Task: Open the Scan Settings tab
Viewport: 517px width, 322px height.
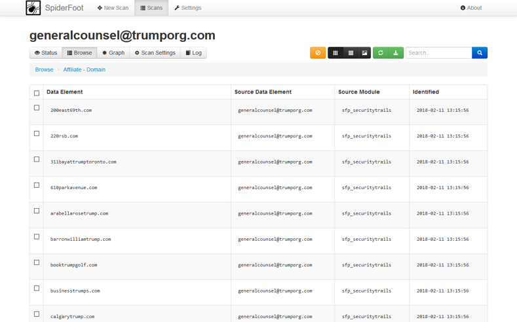Action: tap(155, 53)
